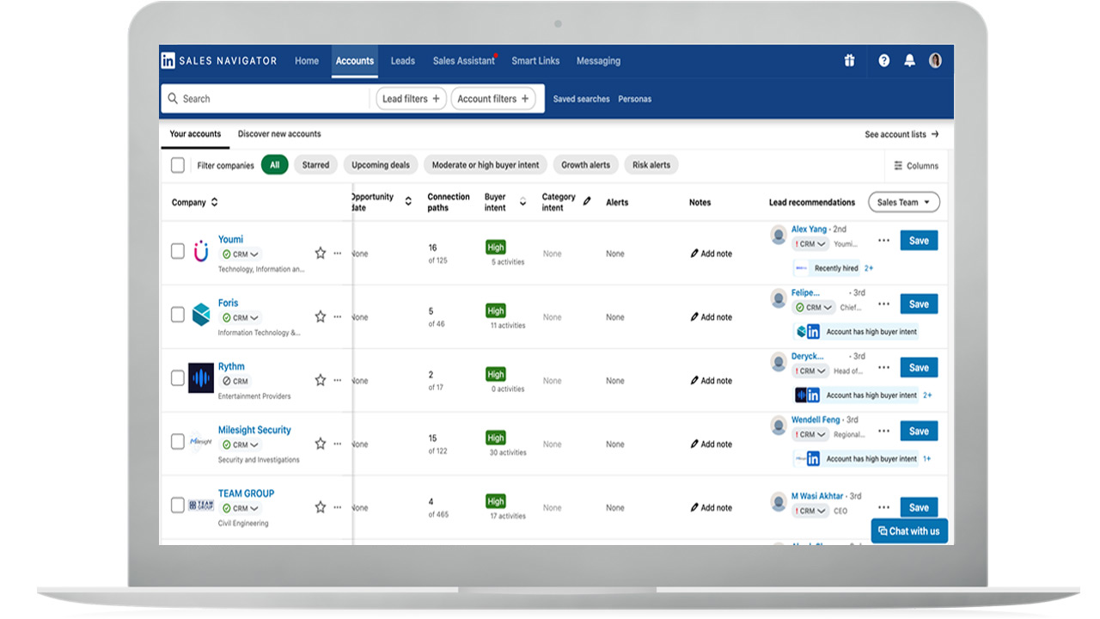The width and height of the screenshot is (1100, 619).
Task: Open the notifications bell icon
Action: [909, 61]
